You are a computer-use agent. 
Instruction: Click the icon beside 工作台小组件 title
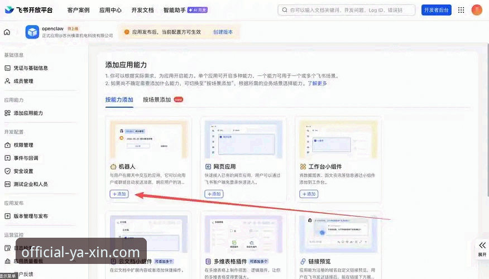[303, 167]
